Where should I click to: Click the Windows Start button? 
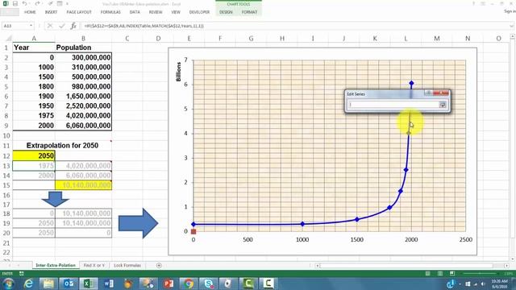tap(8, 284)
